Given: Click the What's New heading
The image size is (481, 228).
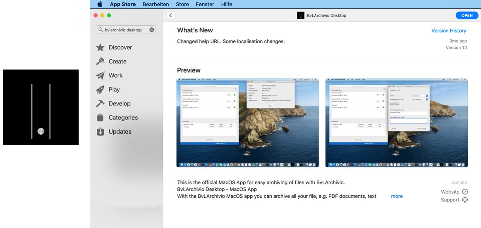Looking at the screenshot, I should coord(195,30).
